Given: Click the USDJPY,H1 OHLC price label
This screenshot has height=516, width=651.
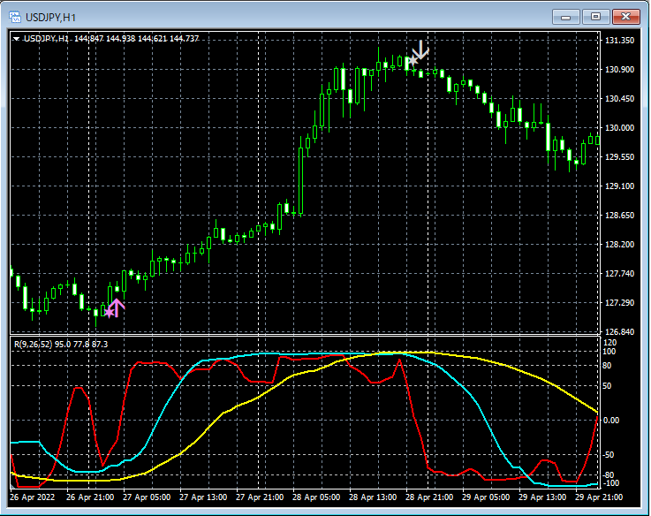Looking at the screenshot, I should coord(110,38).
